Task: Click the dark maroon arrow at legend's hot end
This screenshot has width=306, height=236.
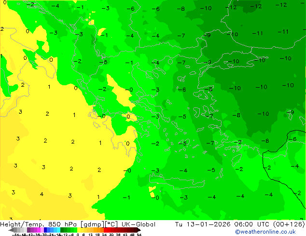Action: click(139, 230)
